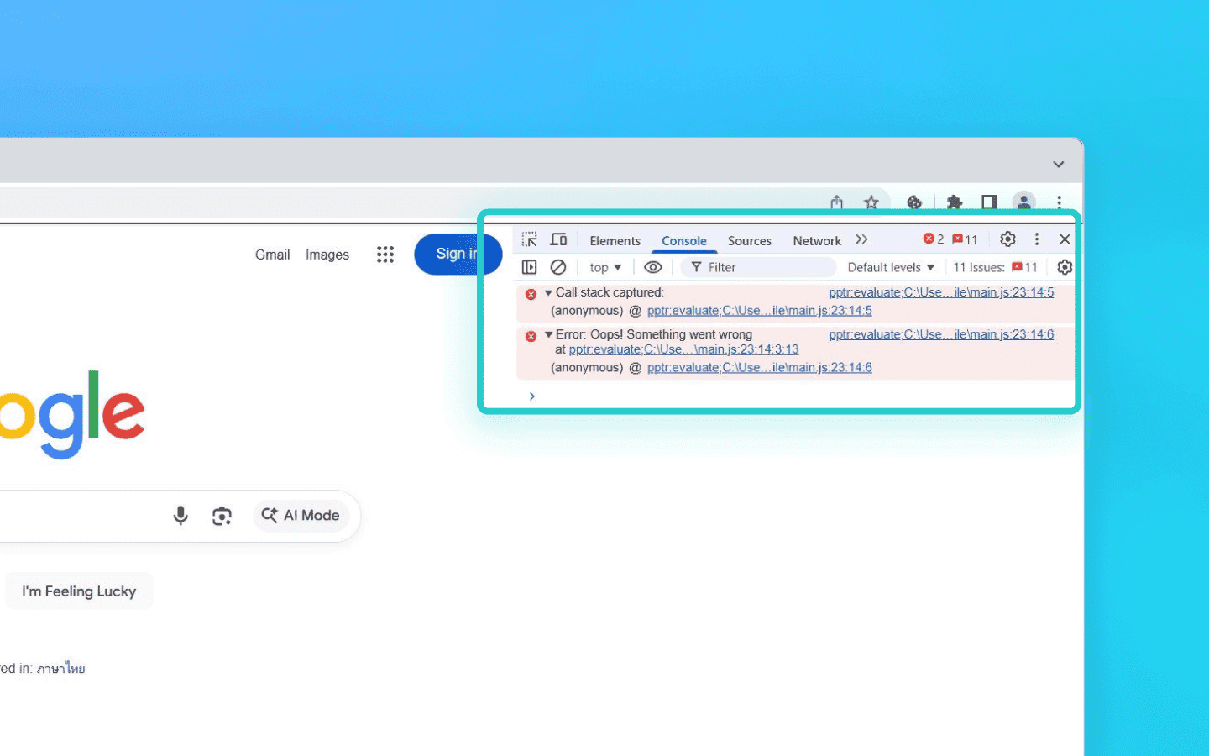Show more DevTools tabs via double chevron
Image resolution: width=1209 pixels, height=756 pixels.
(x=861, y=239)
